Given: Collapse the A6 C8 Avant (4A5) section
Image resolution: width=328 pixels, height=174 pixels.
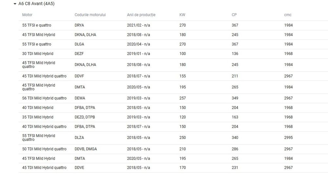Looking at the screenshot, I should click(15, 4).
